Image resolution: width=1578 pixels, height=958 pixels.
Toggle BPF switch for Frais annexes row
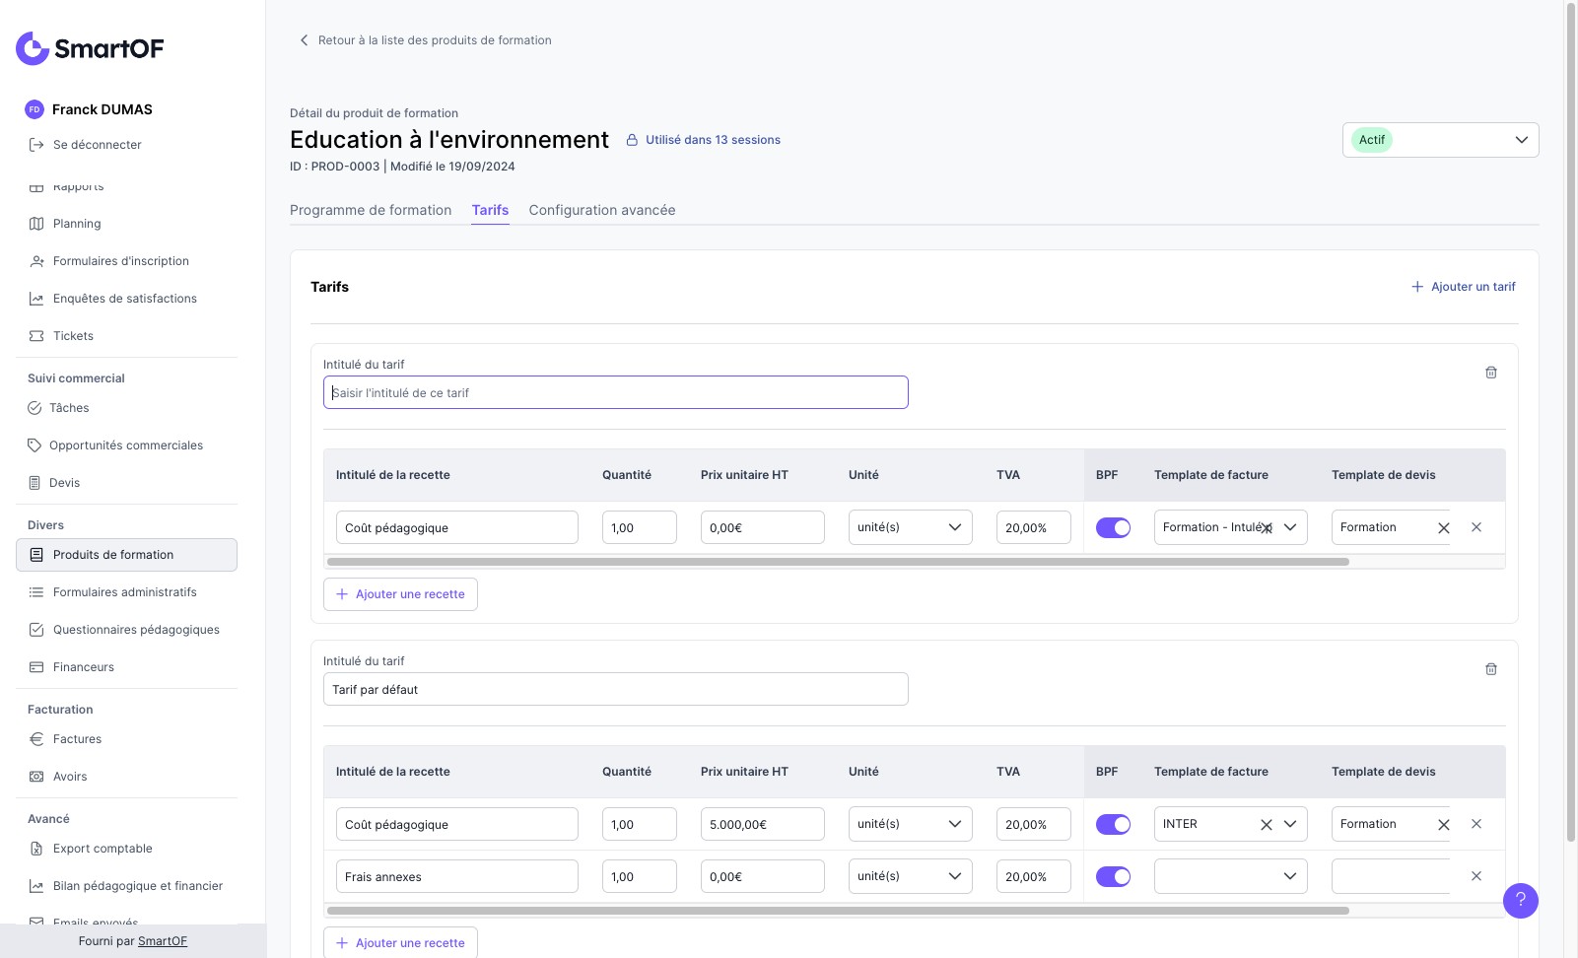click(1113, 876)
